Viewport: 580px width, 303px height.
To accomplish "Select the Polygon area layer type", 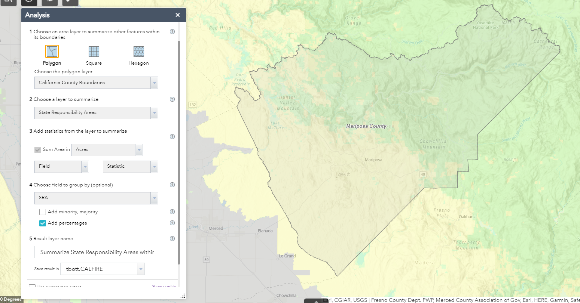I will point(52,51).
